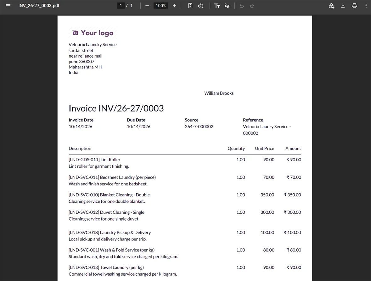Click the undo arrow
371x281 pixels.
tap(242, 6)
